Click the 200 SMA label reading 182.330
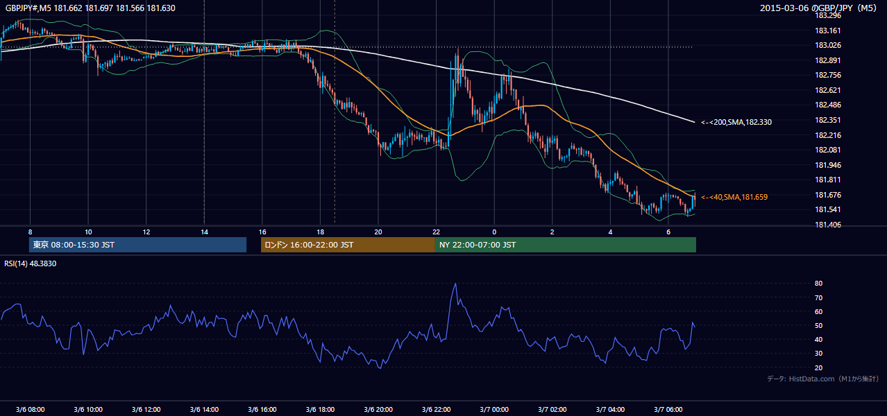The image size is (887, 416). pos(736,122)
